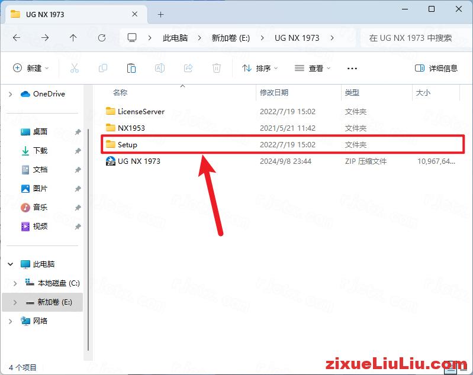Open 下载 in quick access
473x375 pixels.
[x=34, y=150]
